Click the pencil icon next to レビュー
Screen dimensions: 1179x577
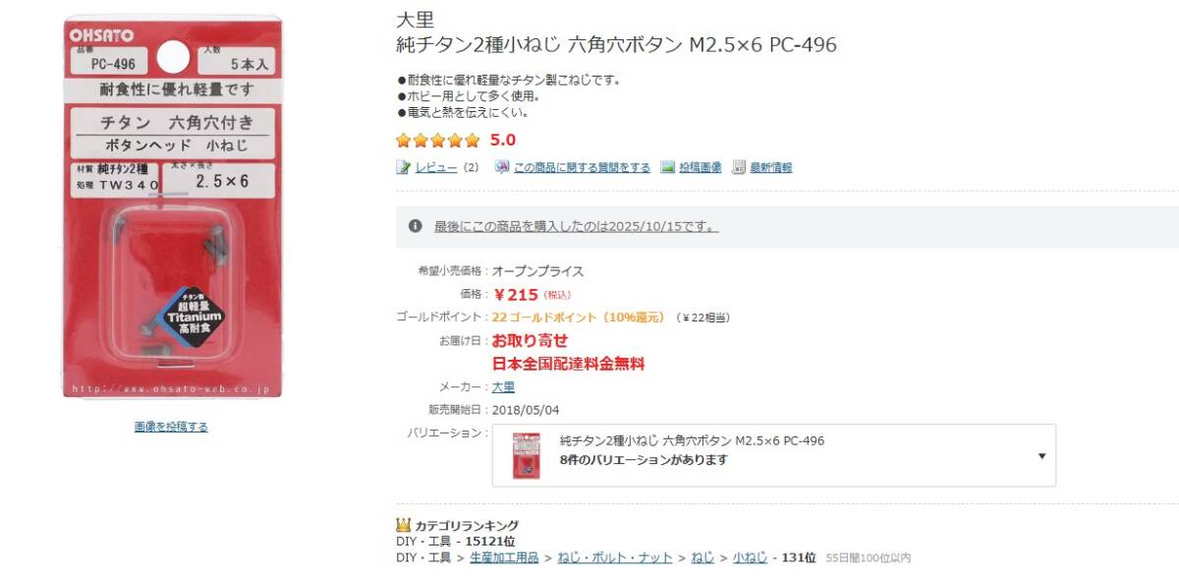[x=403, y=167]
